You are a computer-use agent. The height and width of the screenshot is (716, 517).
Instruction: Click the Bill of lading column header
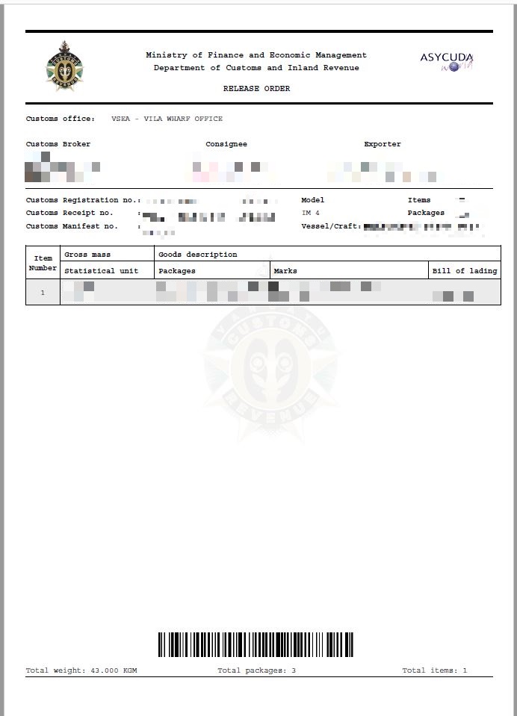click(x=465, y=271)
